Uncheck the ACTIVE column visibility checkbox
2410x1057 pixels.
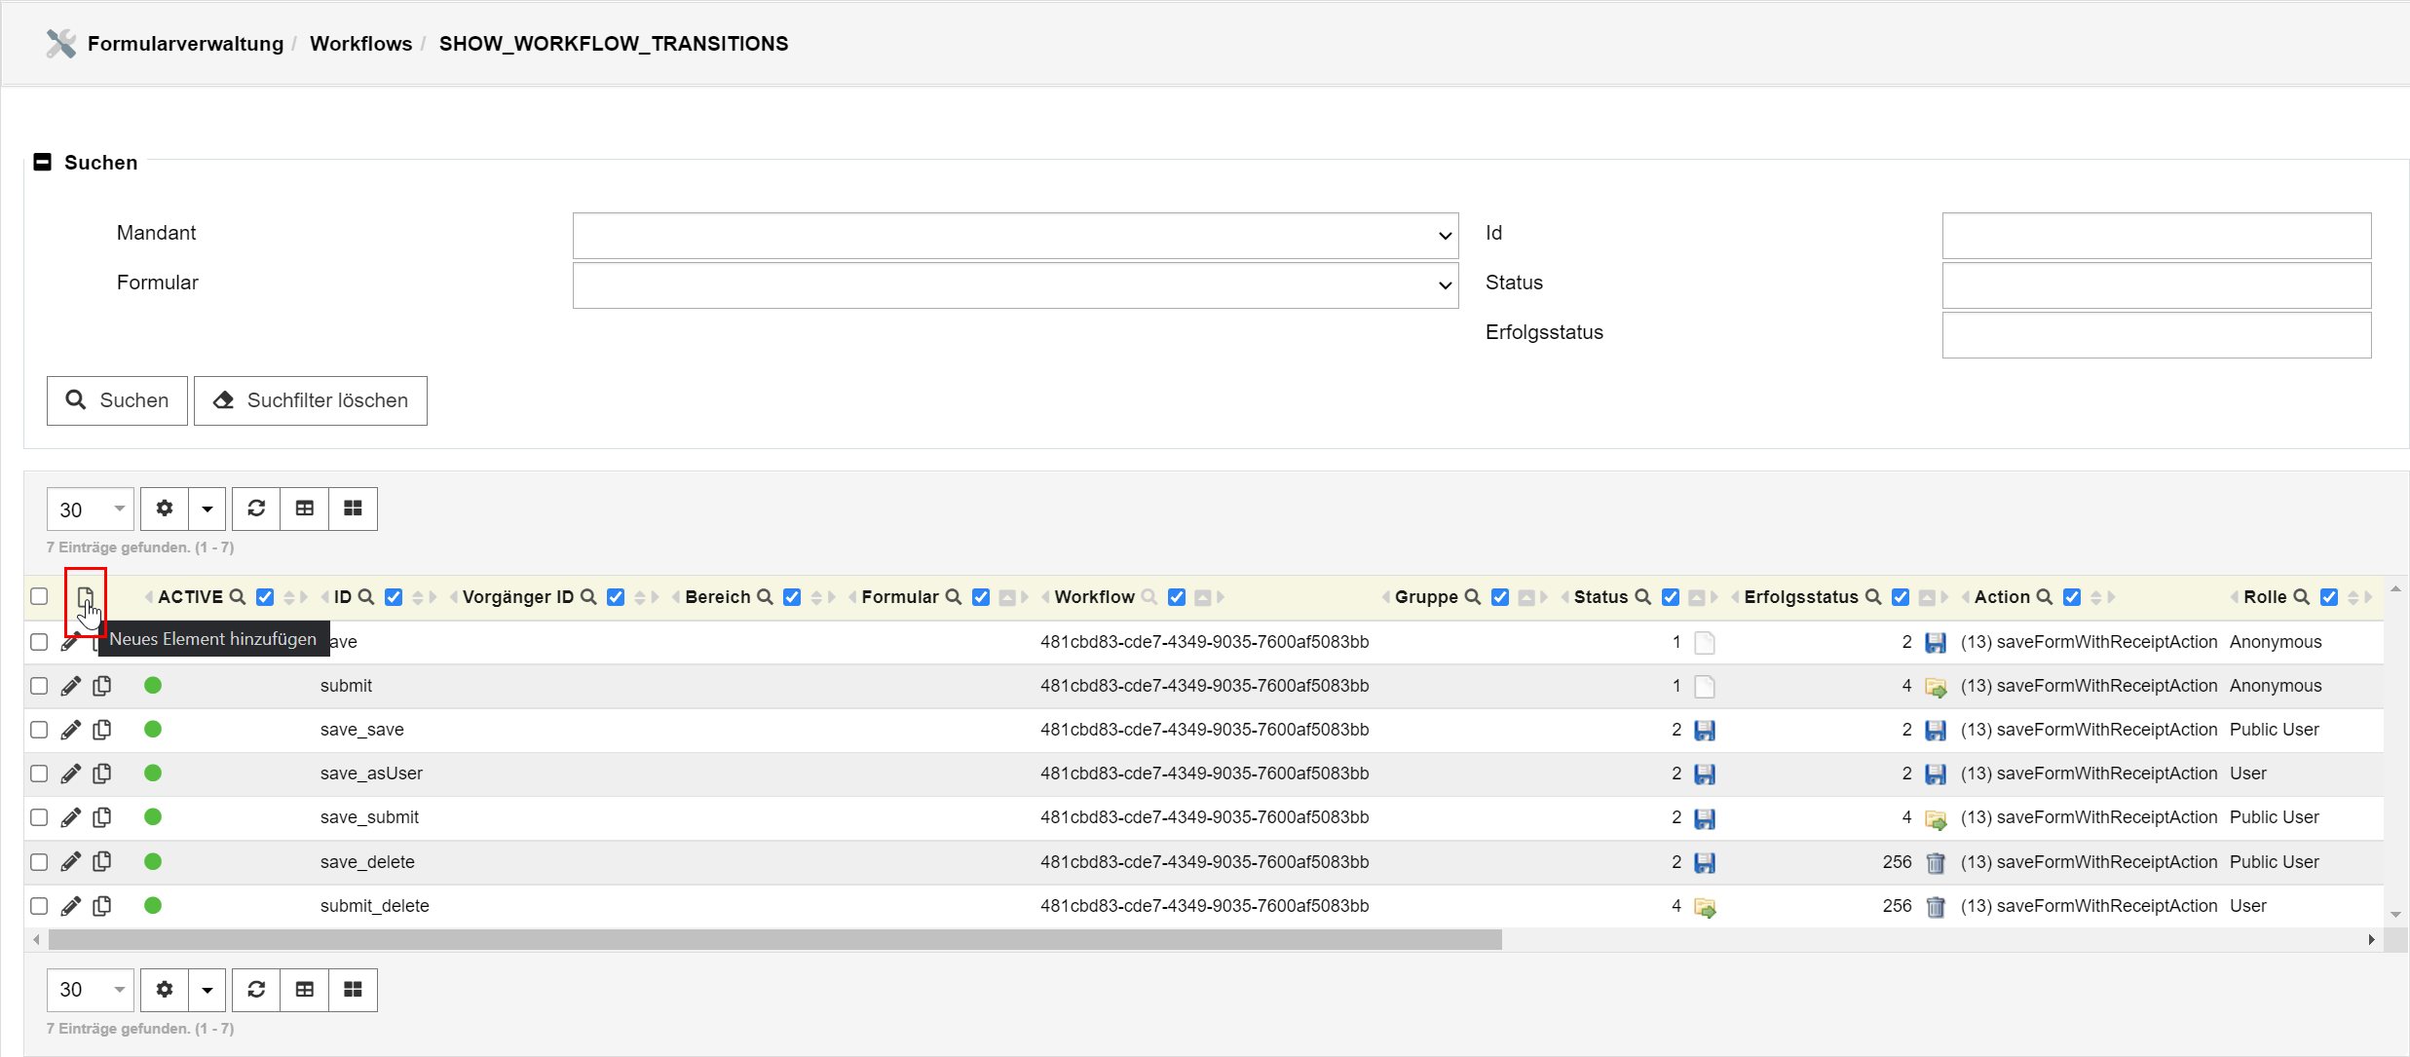[265, 597]
